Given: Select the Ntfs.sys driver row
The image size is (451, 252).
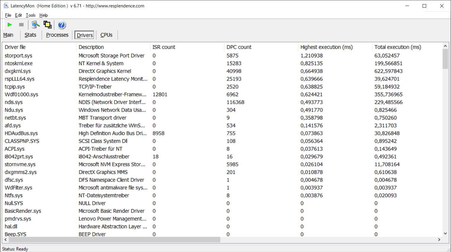Looking at the screenshot, I should pos(222,195).
